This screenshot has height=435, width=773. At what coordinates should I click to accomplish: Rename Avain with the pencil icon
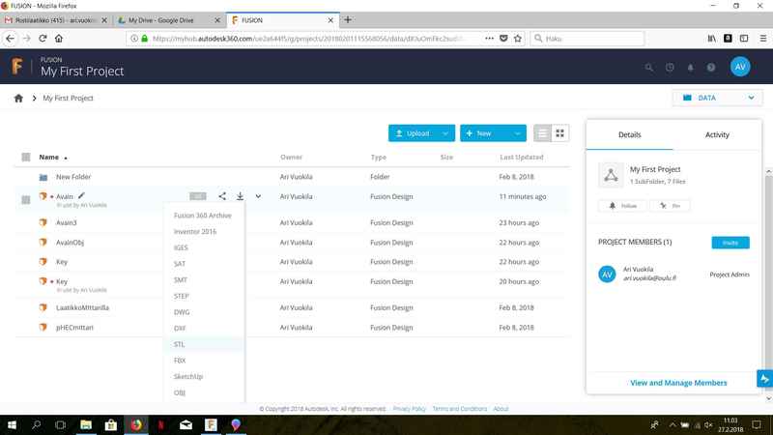tap(82, 196)
